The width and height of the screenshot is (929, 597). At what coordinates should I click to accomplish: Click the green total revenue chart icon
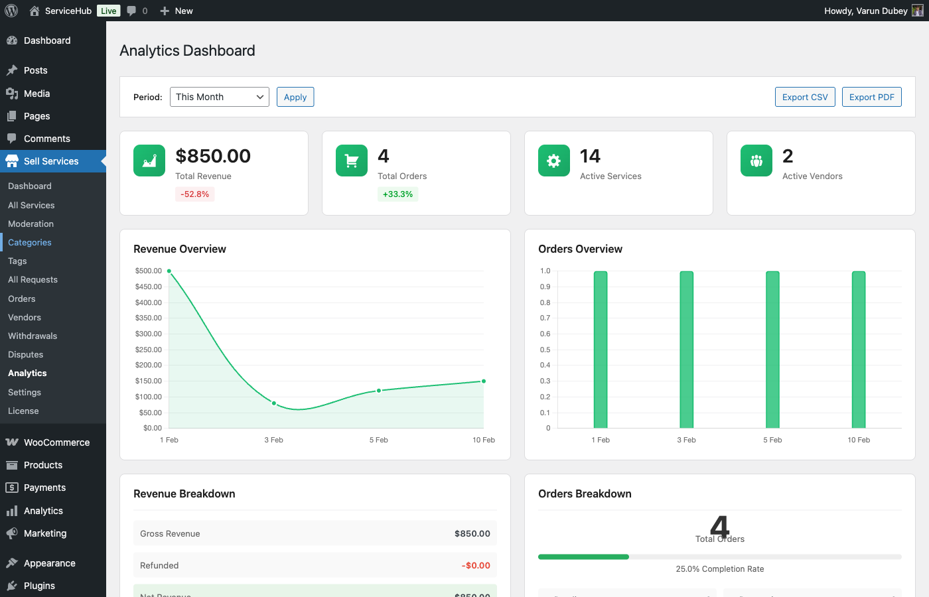pos(149,160)
